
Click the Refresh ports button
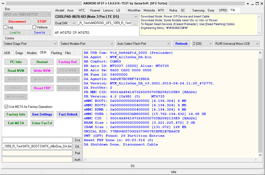click(181, 43)
